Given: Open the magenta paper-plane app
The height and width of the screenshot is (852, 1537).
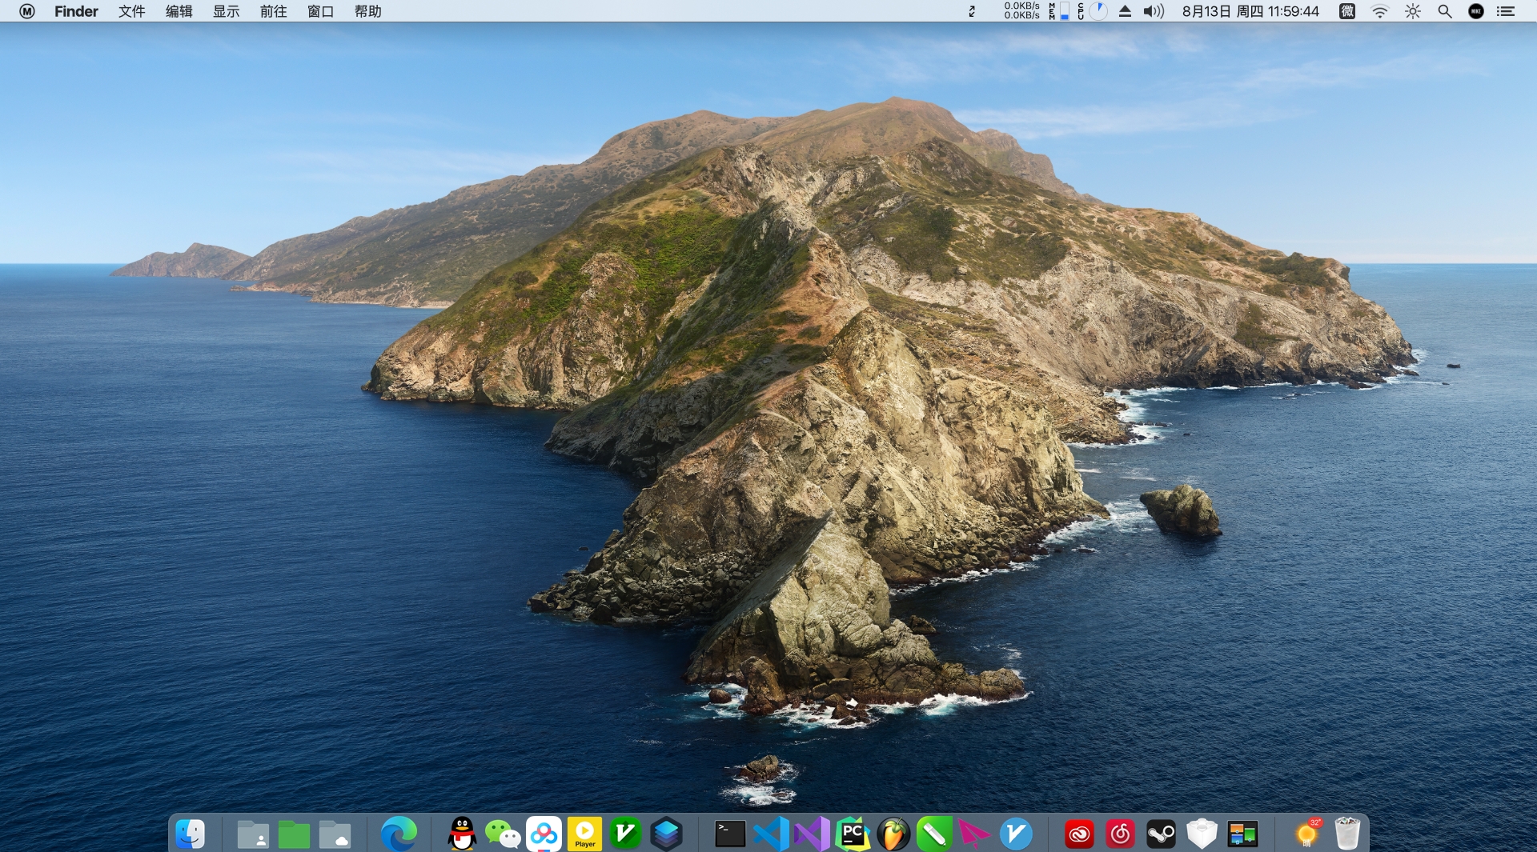Looking at the screenshot, I should [x=975, y=834].
